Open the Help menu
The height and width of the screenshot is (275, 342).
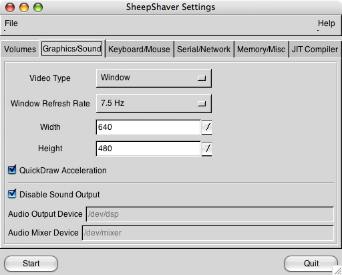pos(326,23)
